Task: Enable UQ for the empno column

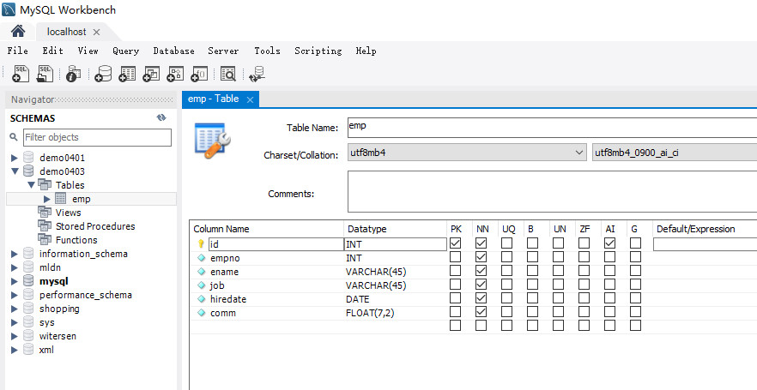Action: click(x=506, y=257)
